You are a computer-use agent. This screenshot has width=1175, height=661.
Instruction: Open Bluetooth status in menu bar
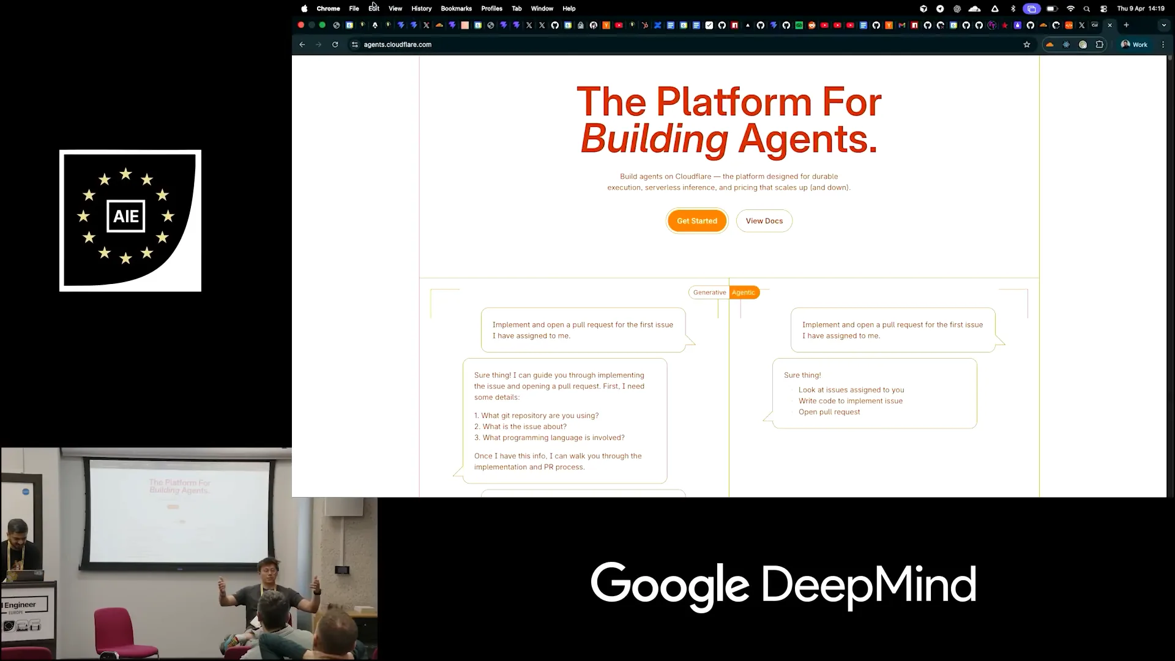tap(1013, 9)
